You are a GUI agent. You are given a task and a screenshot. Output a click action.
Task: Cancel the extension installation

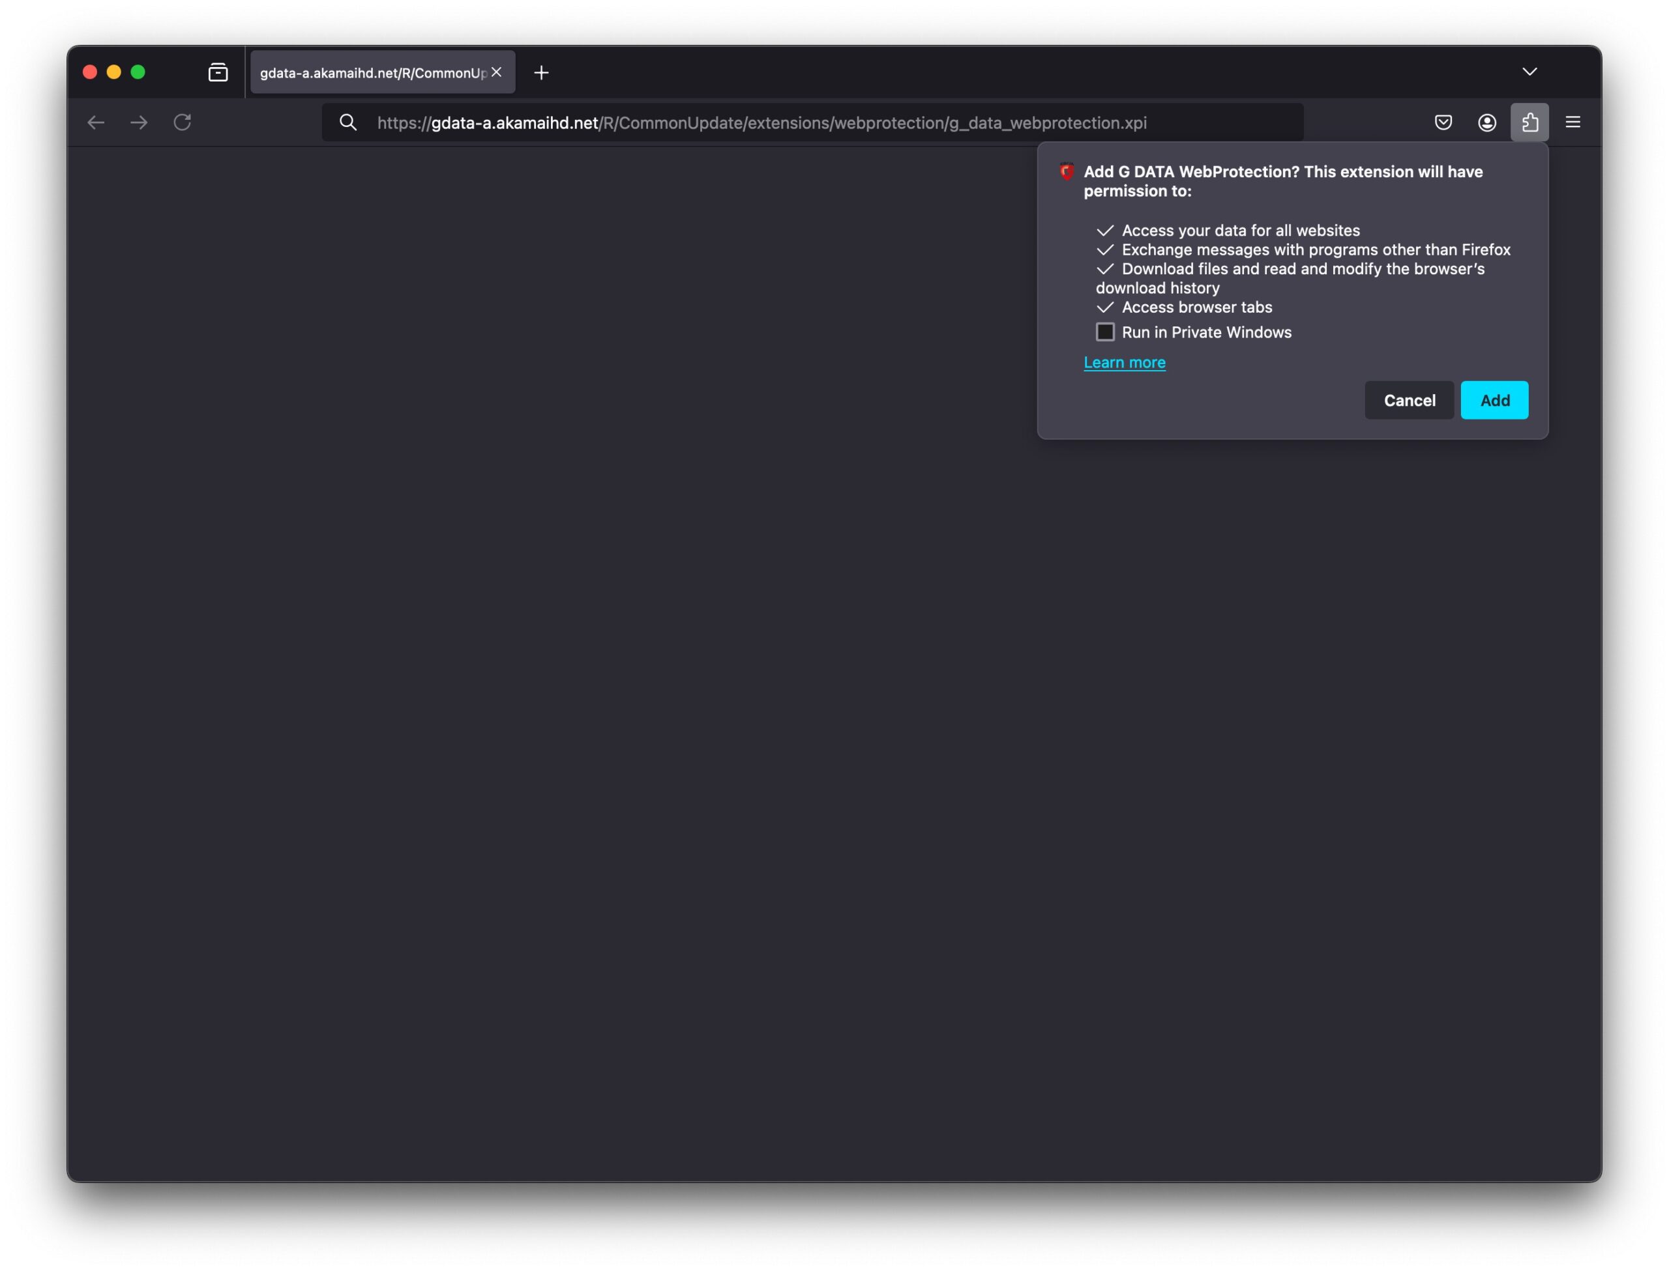coord(1410,400)
